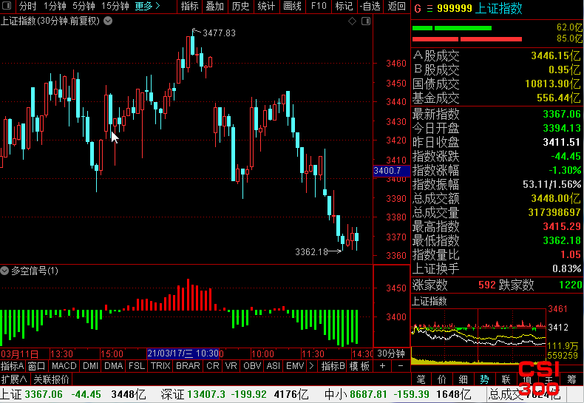Screen dimensions: 584x403
Task: Click the 最新指数 3367.06 value
Action: click(562, 114)
